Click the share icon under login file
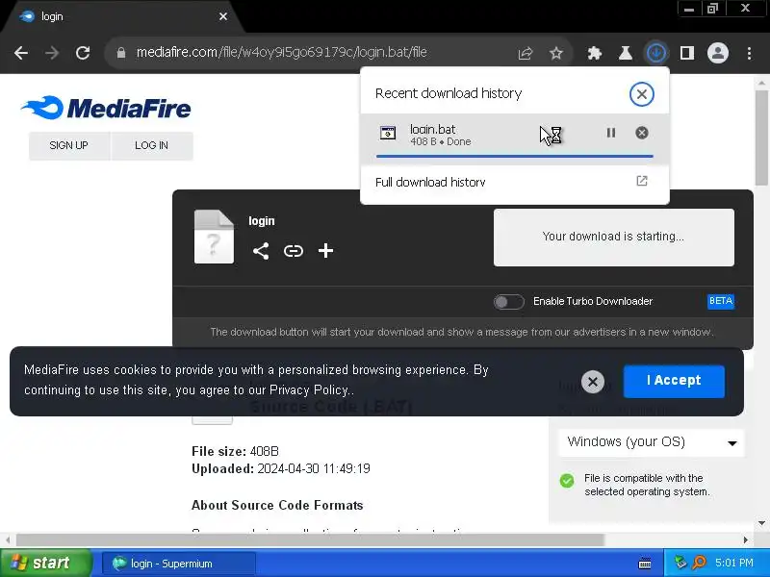 261,251
